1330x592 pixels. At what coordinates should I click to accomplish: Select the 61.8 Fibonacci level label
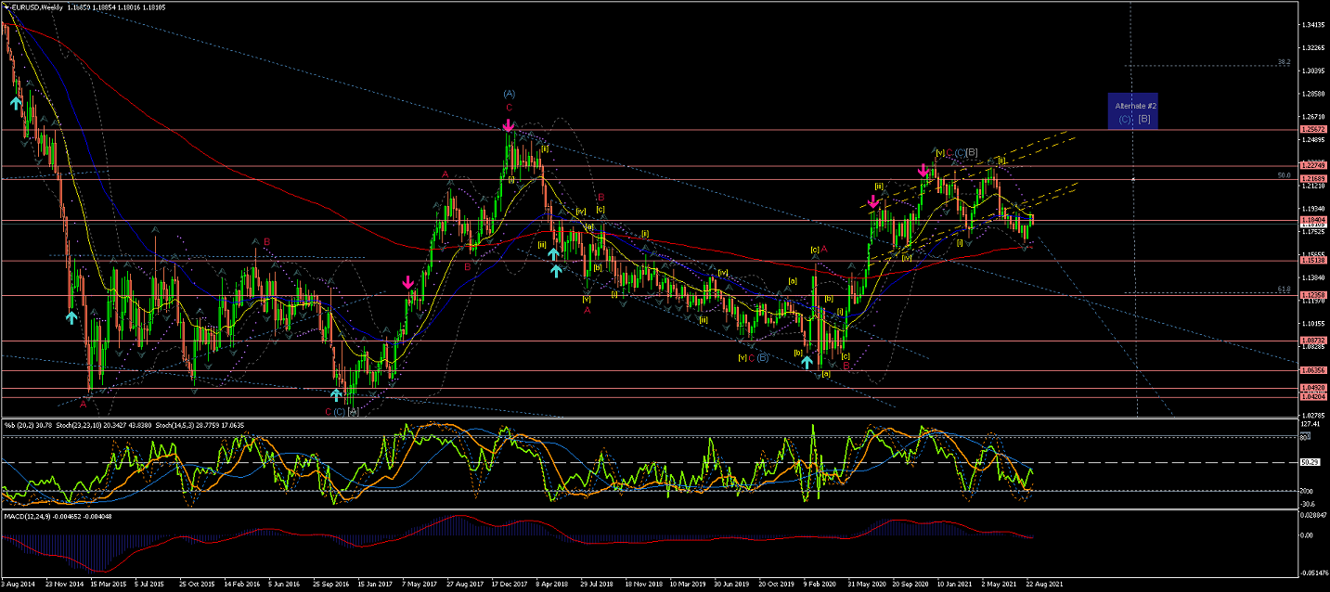click(1284, 290)
